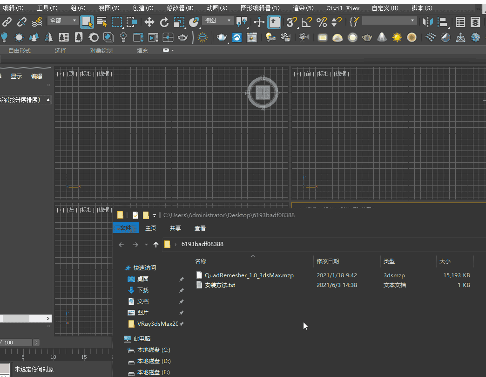Image resolution: width=486 pixels, height=377 pixels.
Task: Click the Bind to Space Warp icon
Action: point(37,22)
